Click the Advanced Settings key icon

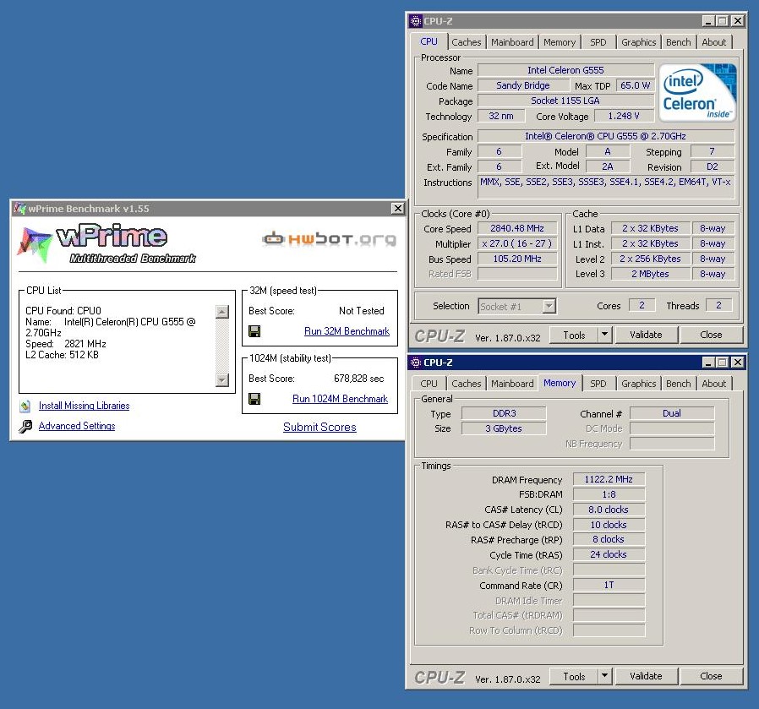click(x=25, y=426)
